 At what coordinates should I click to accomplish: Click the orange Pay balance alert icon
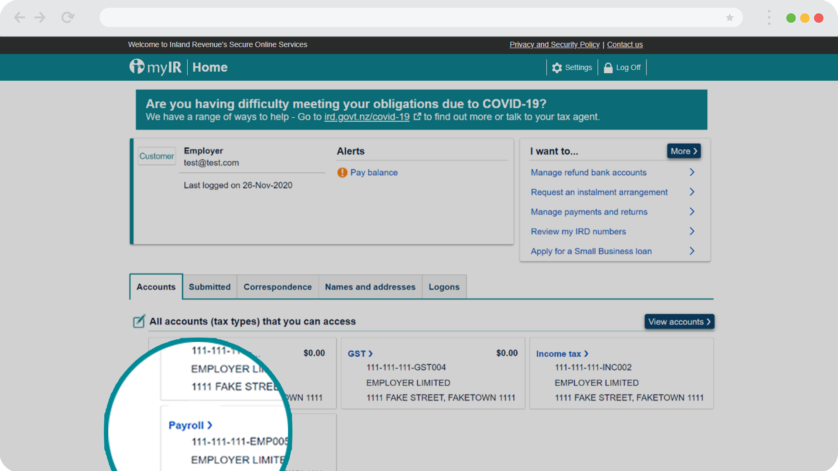coord(342,173)
